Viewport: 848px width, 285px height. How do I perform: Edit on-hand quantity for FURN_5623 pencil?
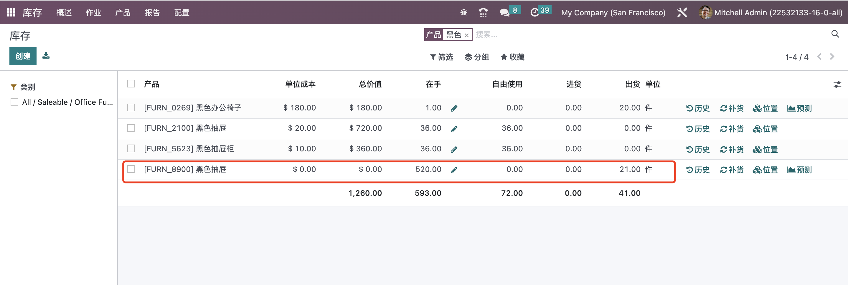tap(454, 150)
